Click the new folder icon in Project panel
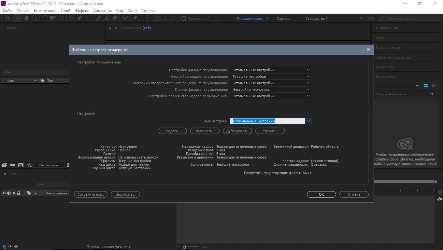 [x=12, y=165]
